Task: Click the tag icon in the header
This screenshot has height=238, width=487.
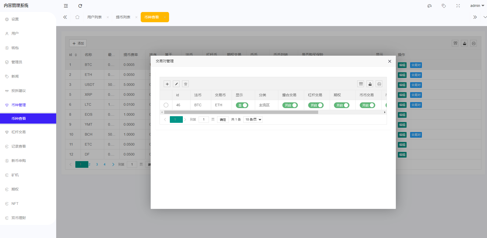Action: pyautogui.click(x=444, y=6)
